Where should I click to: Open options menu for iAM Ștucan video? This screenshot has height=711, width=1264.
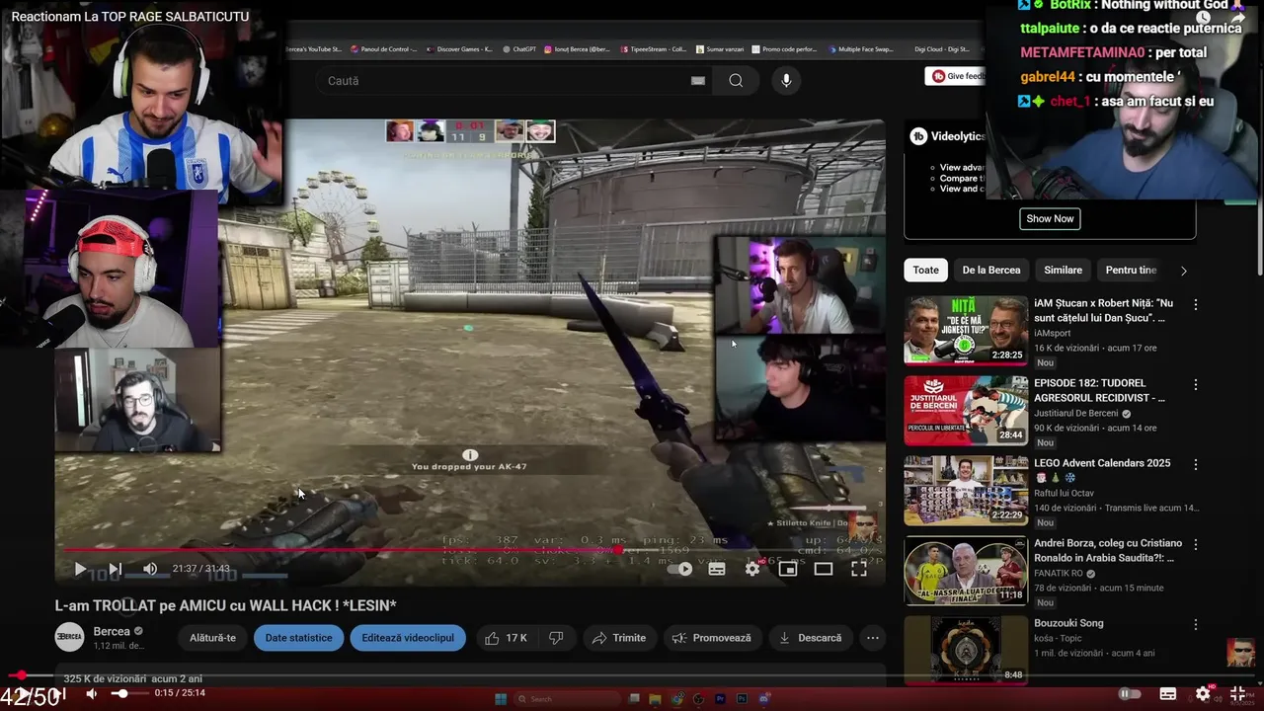point(1196,305)
